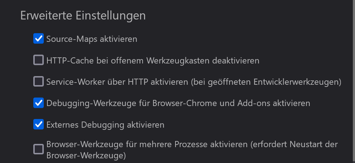Click the "(erfordert Neustart der" hint text
Image resolution: width=355 pixels, height=163 pixels.
point(294,145)
